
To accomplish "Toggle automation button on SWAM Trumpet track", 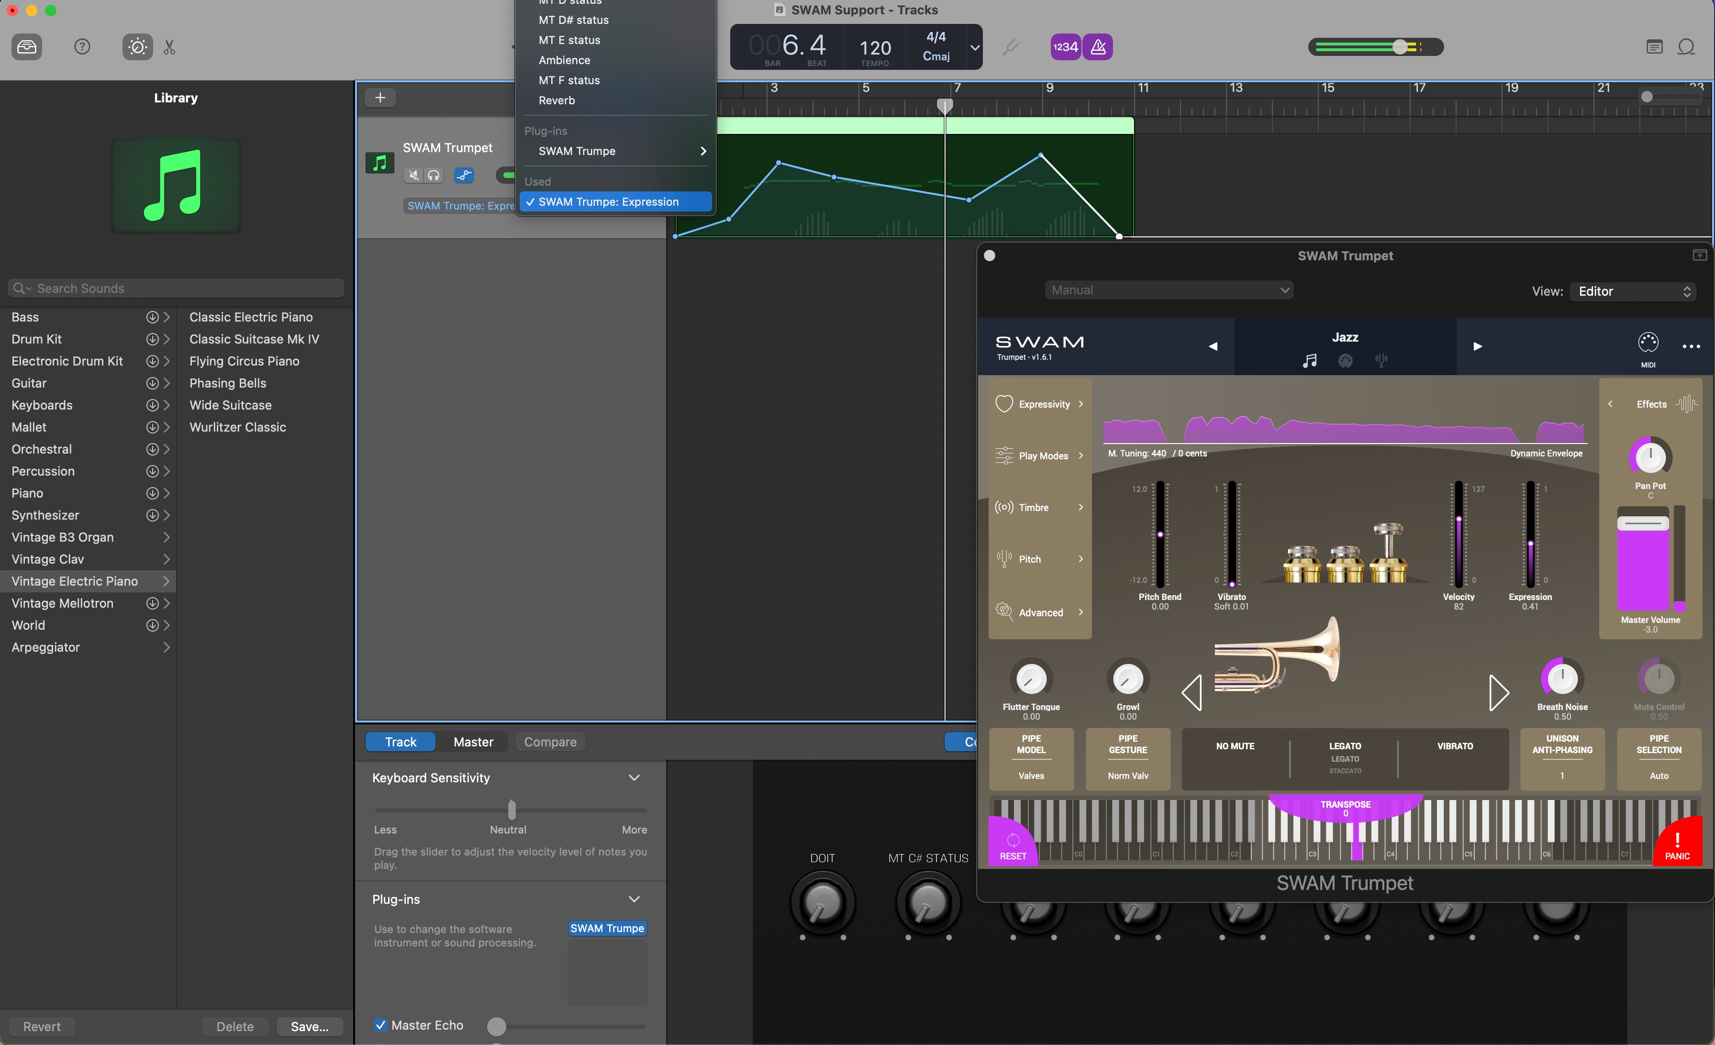I will tap(464, 175).
